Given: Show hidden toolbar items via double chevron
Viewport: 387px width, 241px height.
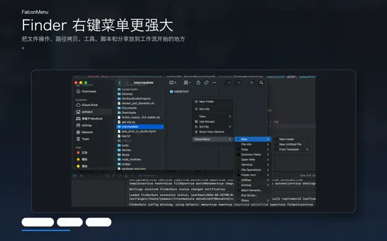Looking at the screenshot, I should tap(252, 83).
